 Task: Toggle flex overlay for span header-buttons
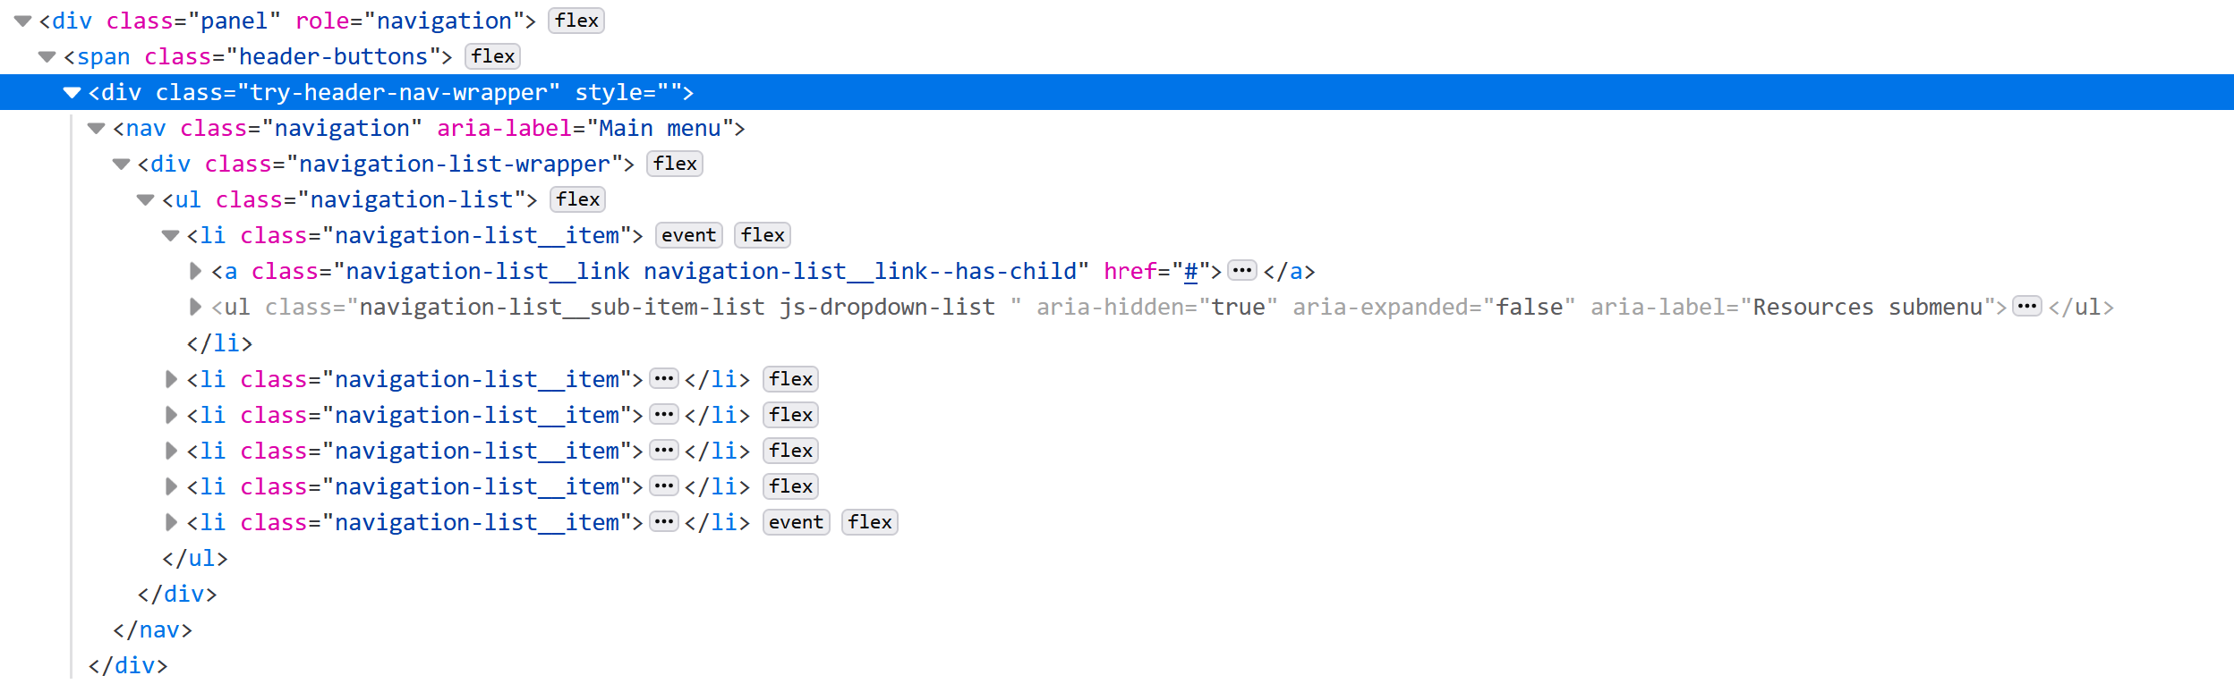492,56
